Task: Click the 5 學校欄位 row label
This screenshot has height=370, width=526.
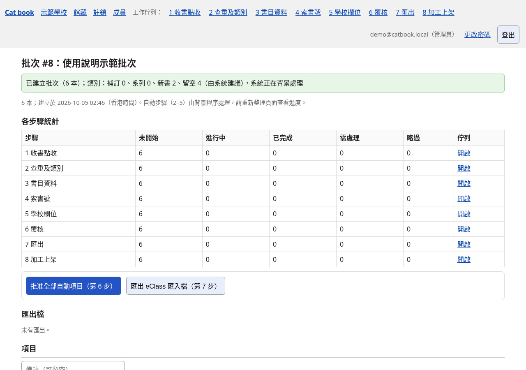Action: tap(41, 214)
